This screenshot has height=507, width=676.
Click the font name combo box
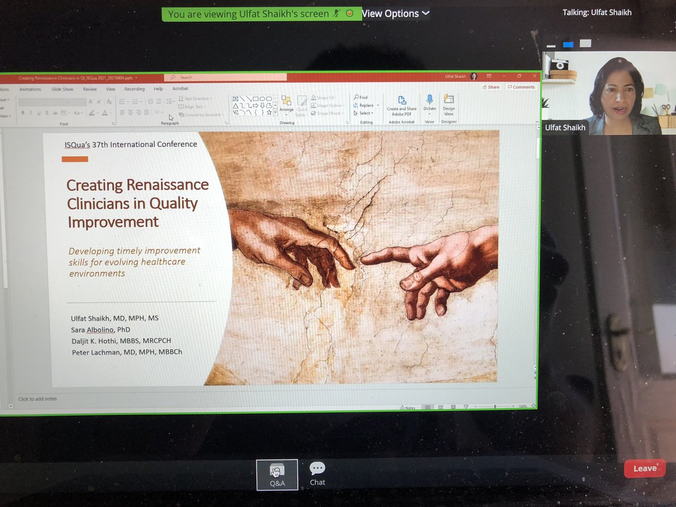pos(52,102)
